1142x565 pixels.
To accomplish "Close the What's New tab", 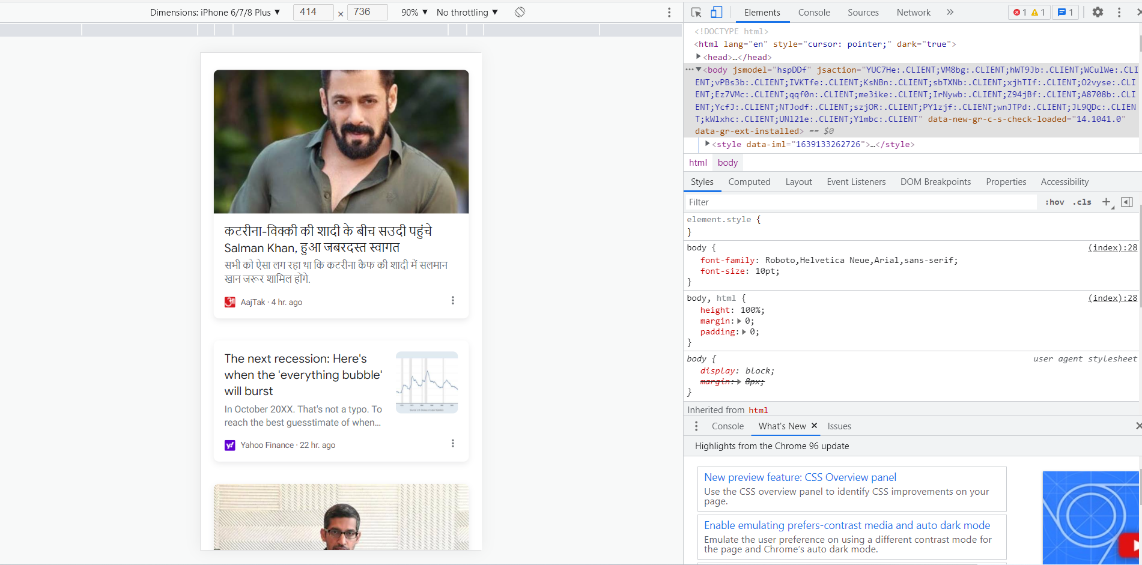I will 814,426.
